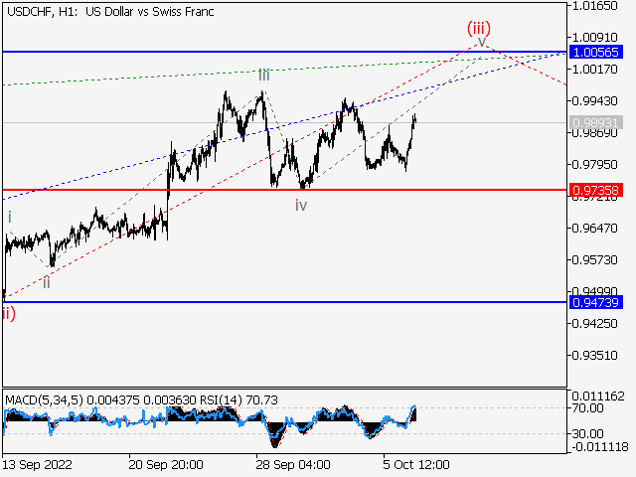636x477 pixels.
Task: Click the 0.93510 price axis value
Action: coord(594,356)
